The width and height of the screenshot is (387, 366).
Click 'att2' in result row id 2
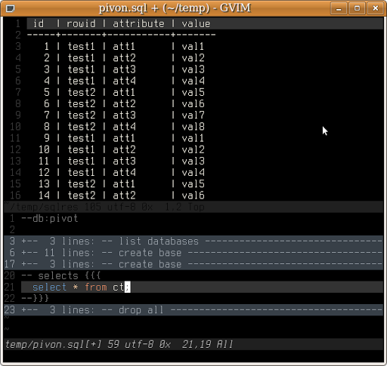click(x=124, y=58)
